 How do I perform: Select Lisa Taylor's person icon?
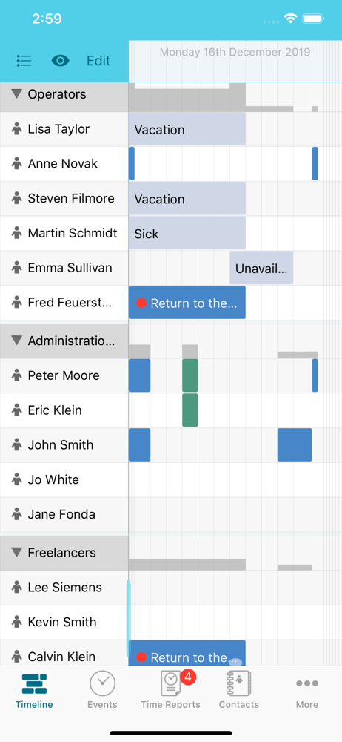17,128
